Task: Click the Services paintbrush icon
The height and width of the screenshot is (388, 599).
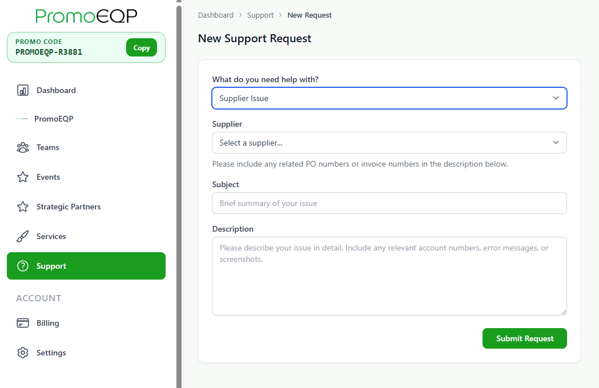Action: pyautogui.click(x=22, y=236)
